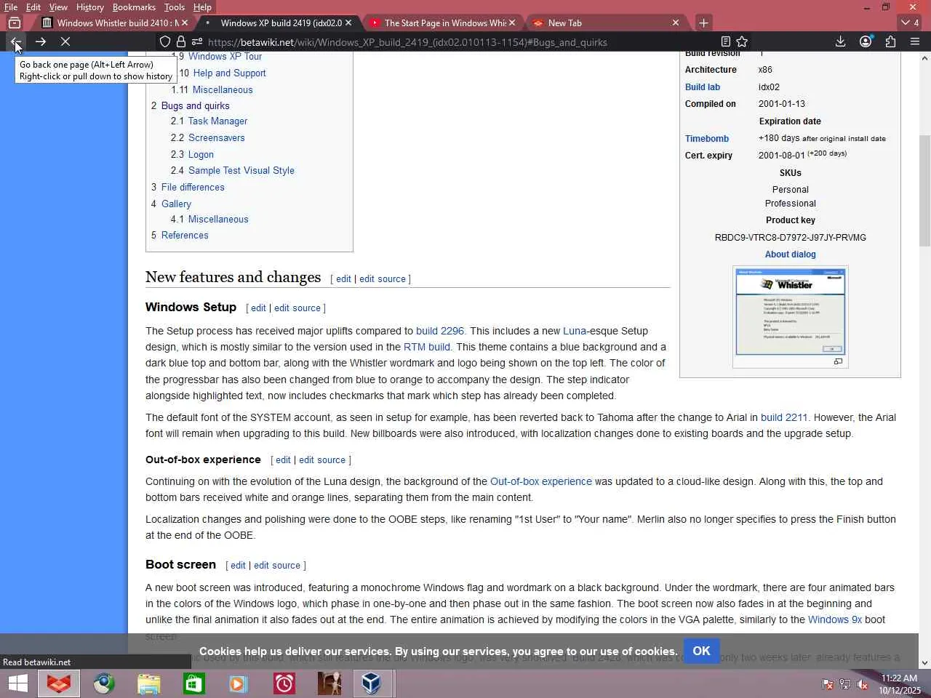Viewport: 931px width, 698px height.
Task: Open the RTM build link
Action: (427, 347)
